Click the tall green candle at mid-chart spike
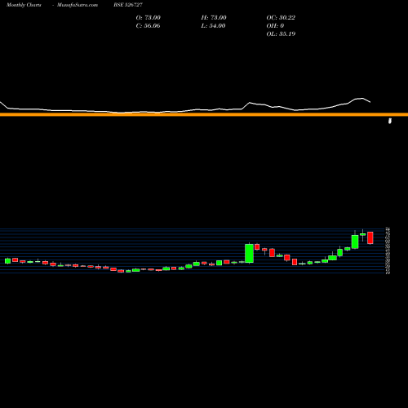Viewport: 408px width, 408px height. point(249,253)
